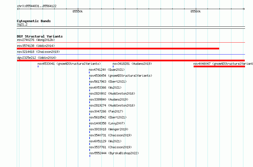
Task: Select the thick red dgv2325e212 variant bar
Action: click(x=131, y=60)
